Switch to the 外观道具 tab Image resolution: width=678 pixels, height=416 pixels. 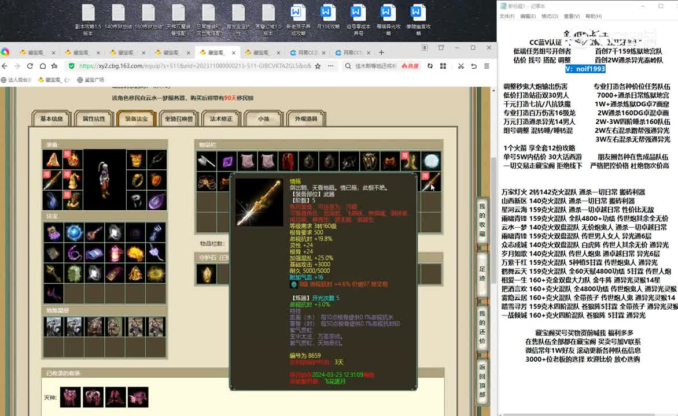(x=305, y=119)
